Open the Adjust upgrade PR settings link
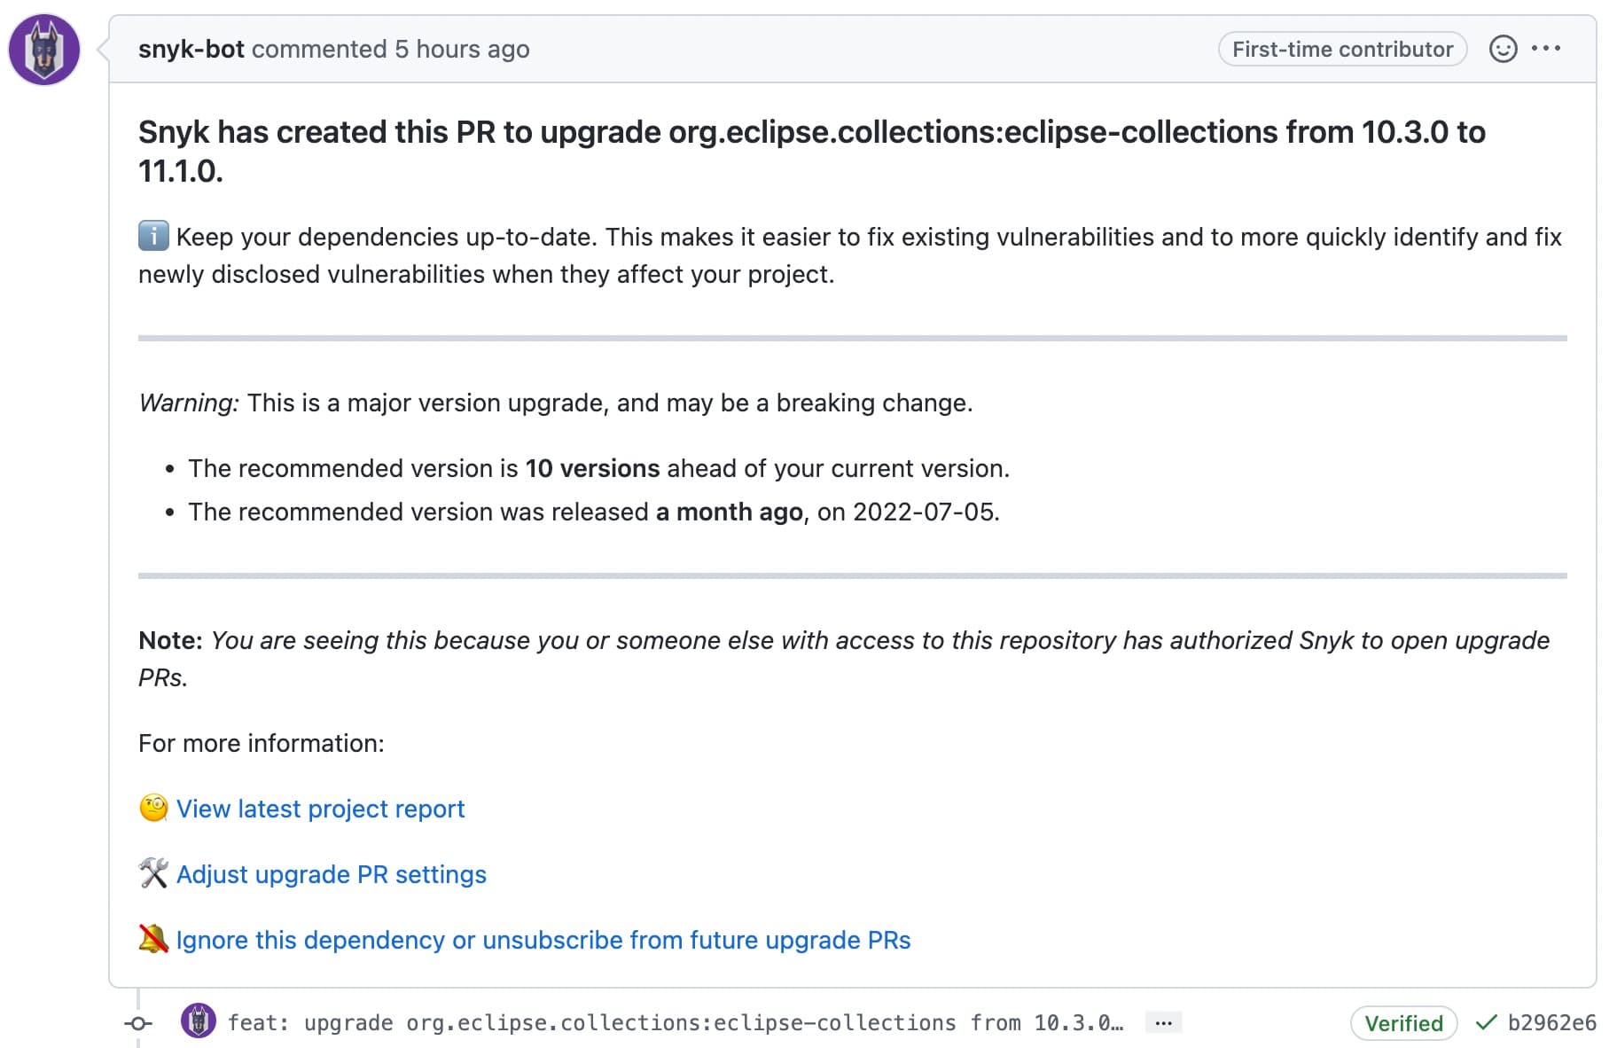The image size is (1617, 1048). 332,874
